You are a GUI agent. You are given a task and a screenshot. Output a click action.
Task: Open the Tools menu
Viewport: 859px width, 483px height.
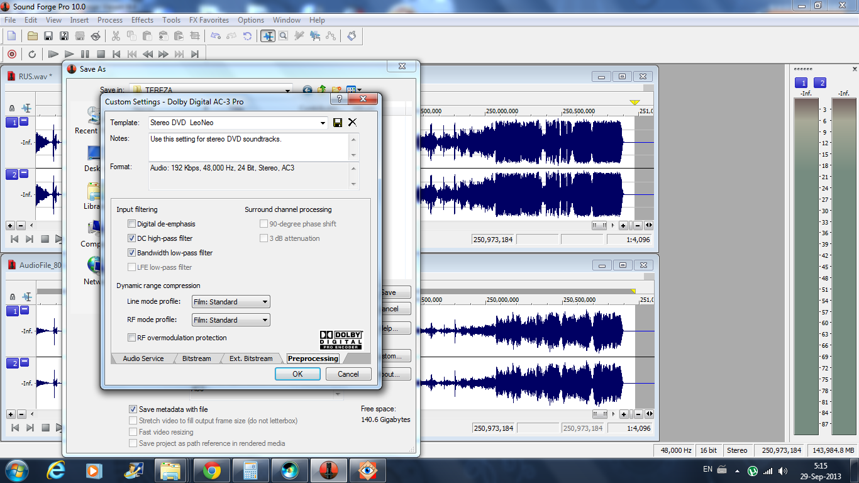171,20
